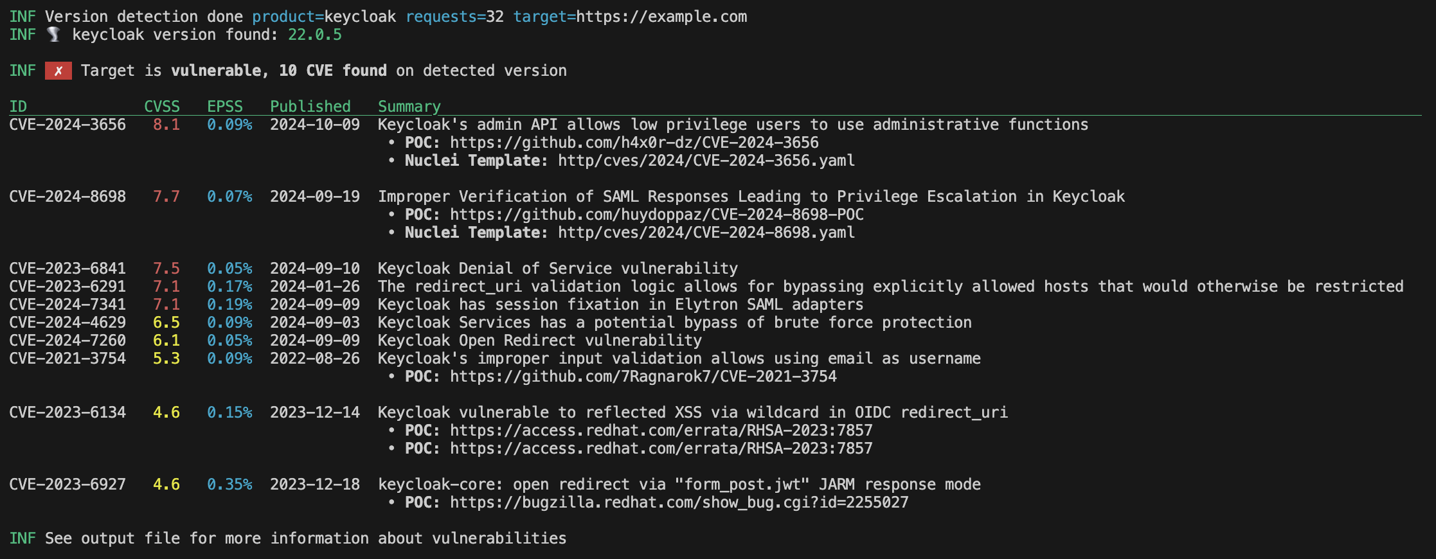Click the CVSS column header

click(162, 107)
